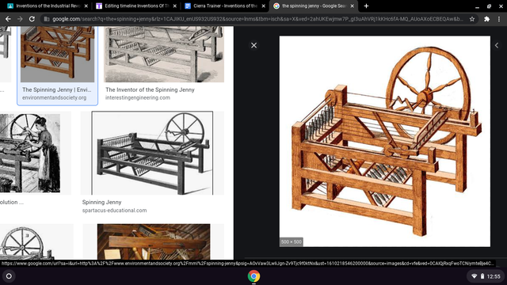Open The Spinning Jenny | Envi... title

pos(56,89)
